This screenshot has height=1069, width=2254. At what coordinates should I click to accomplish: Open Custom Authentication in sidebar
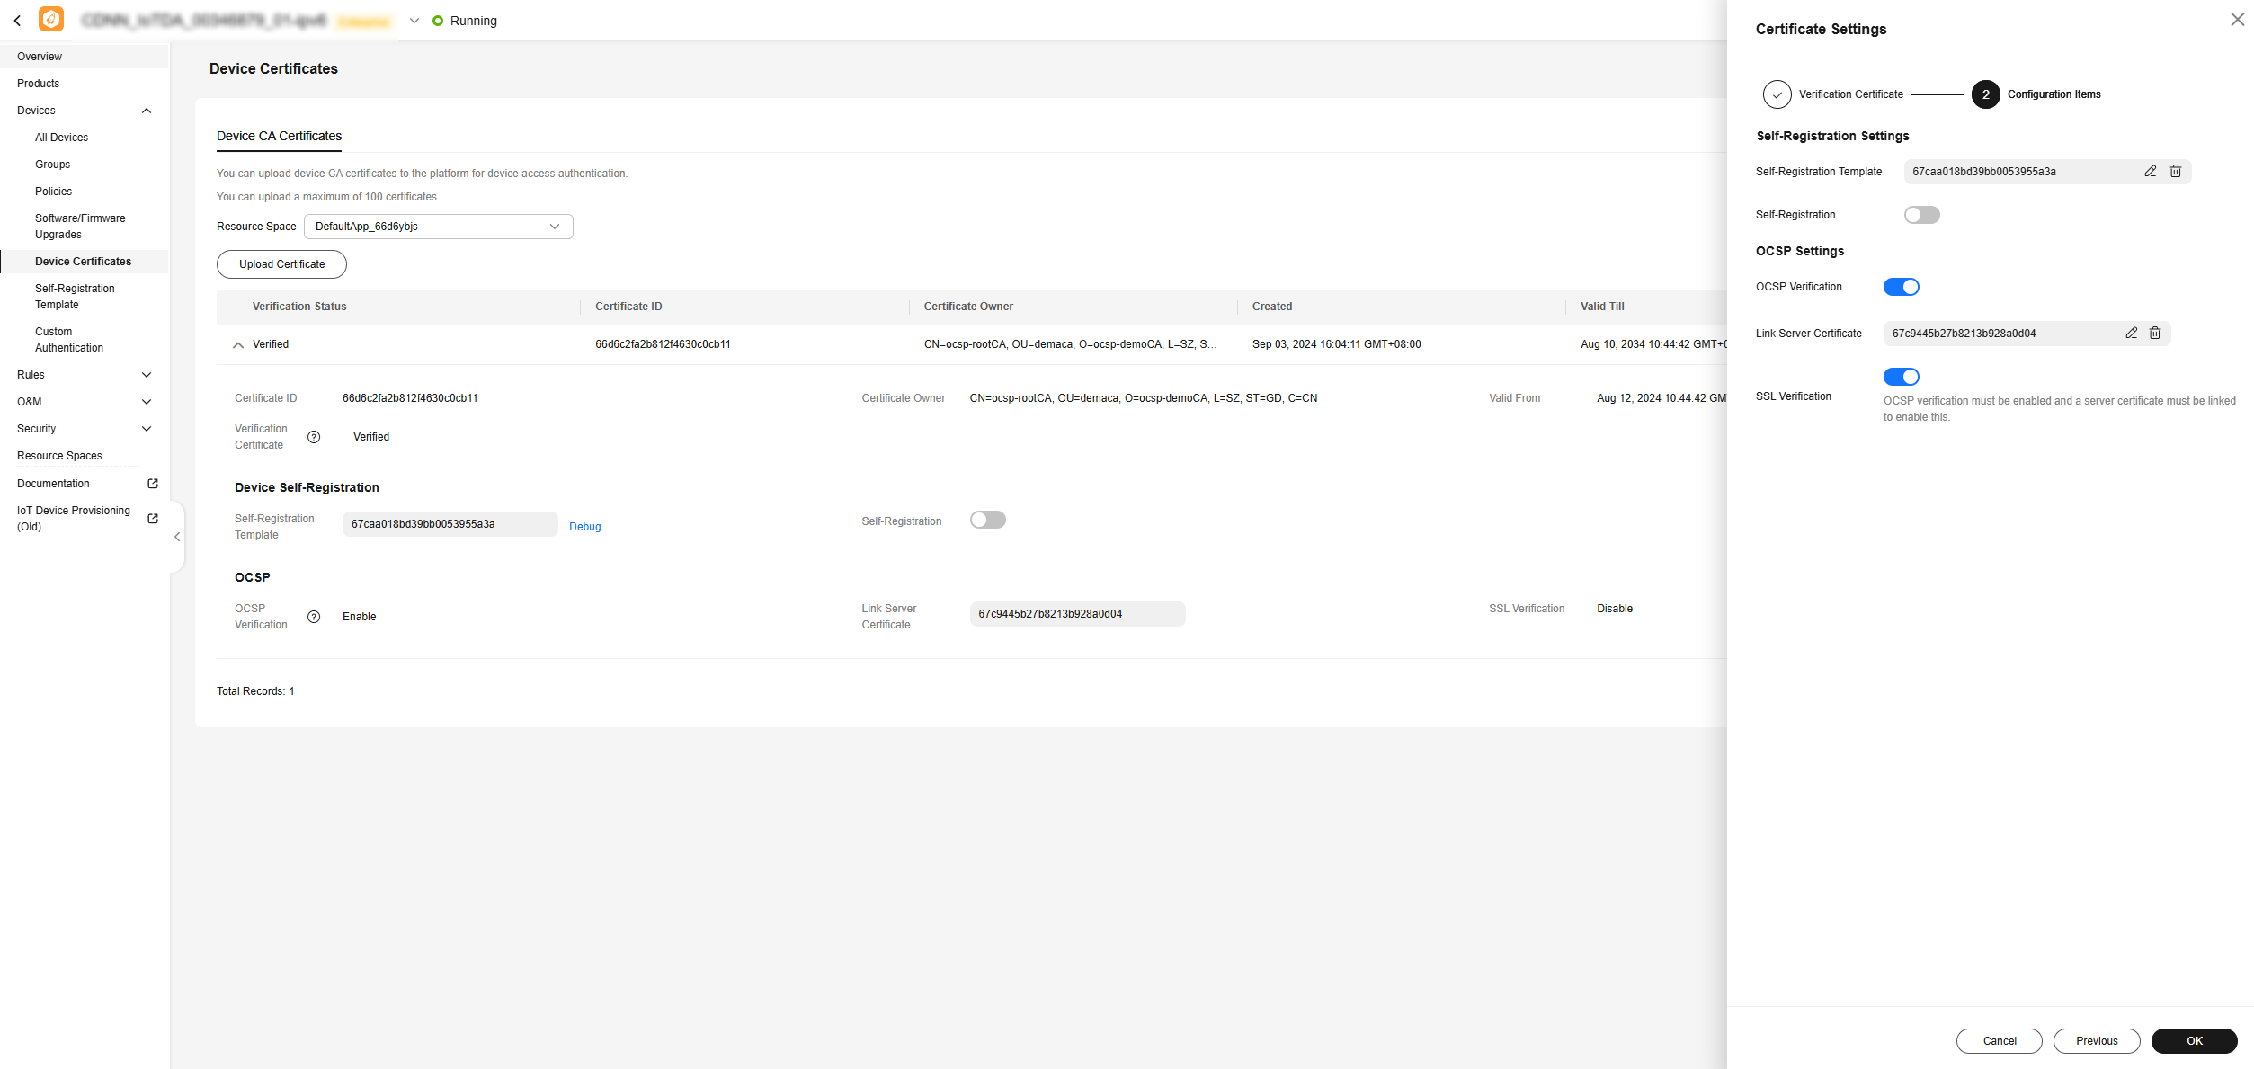[x=69, y=340]
